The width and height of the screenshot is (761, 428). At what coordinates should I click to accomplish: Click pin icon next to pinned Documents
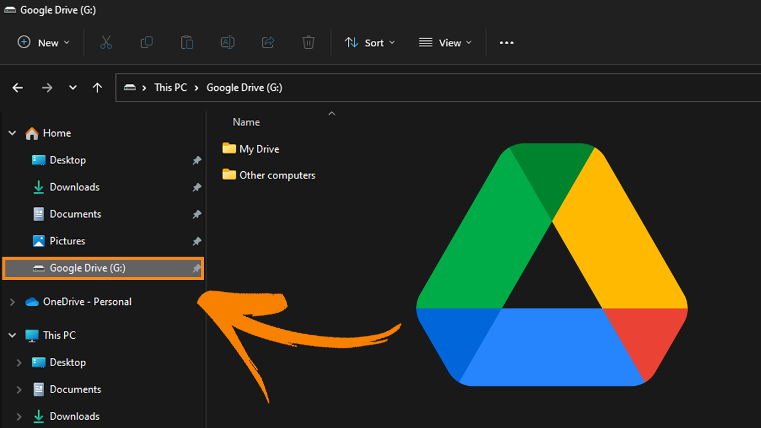197,215
